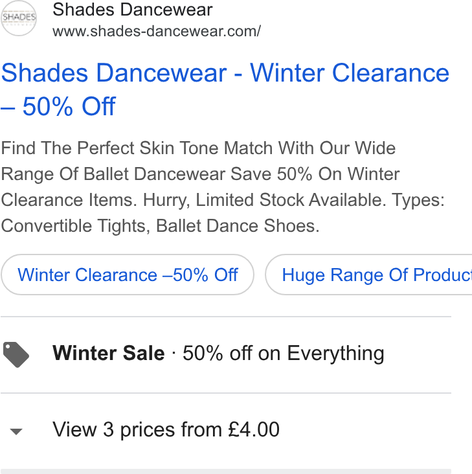472x474 pixels.
Task: Click the 'Range Of Ballet Dancewear' description phrase
Action: [113, 174]
